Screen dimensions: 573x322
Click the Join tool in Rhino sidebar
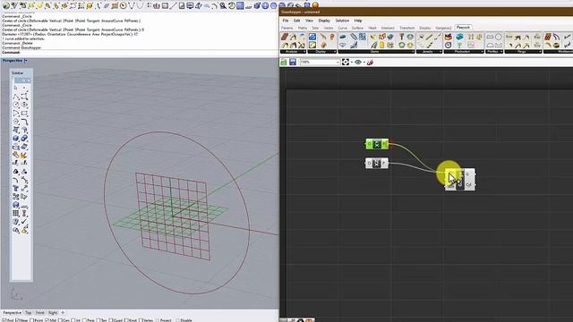coord(16,155)
